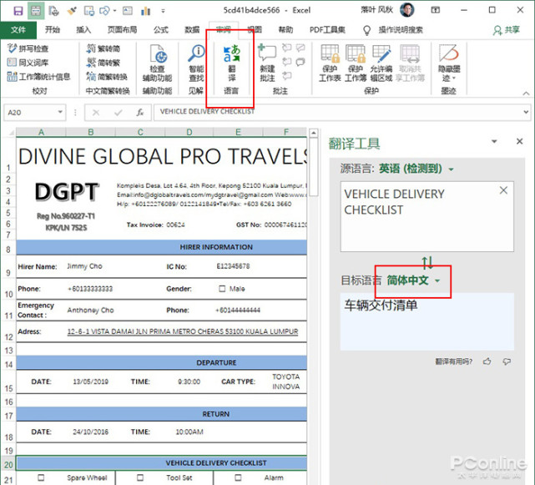Open Smart Lookup (智能查找)
Viewport: 535px width, 485px height.
pyautogui.click(x=196, y=63)
